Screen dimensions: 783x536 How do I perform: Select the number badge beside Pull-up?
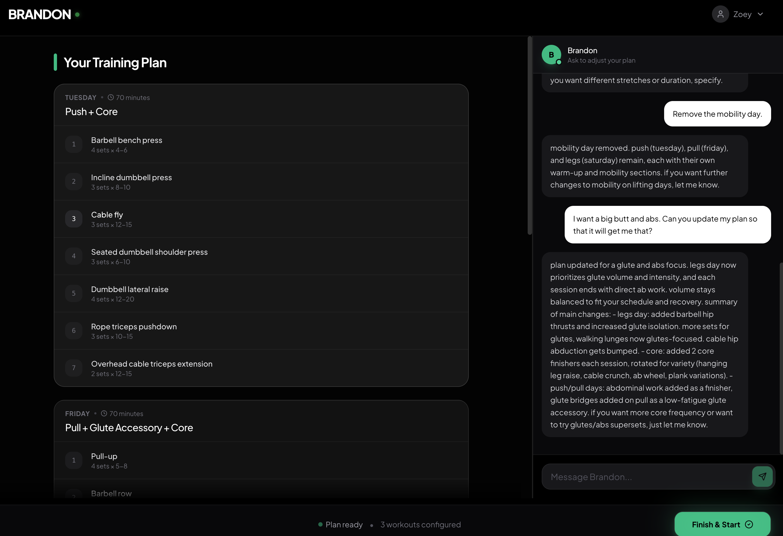[x=74, y=460]
